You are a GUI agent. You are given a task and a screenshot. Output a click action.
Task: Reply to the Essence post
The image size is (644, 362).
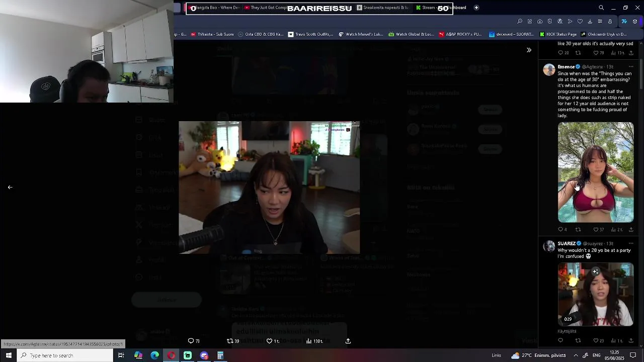click(562, 229)
